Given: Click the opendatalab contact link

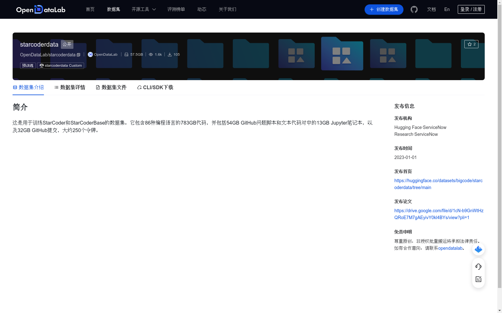Looking at the screenshot, I should click(450, 248).
